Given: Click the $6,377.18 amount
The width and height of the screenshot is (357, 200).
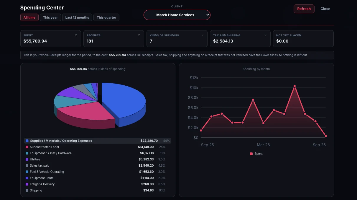Looking at the screenshot, I should [x=147, y=153].
